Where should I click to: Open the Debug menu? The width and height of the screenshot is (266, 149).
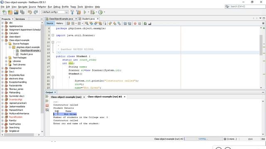57,7
